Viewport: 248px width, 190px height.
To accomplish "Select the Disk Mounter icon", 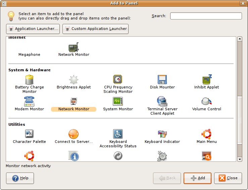I will pos(162,80).
